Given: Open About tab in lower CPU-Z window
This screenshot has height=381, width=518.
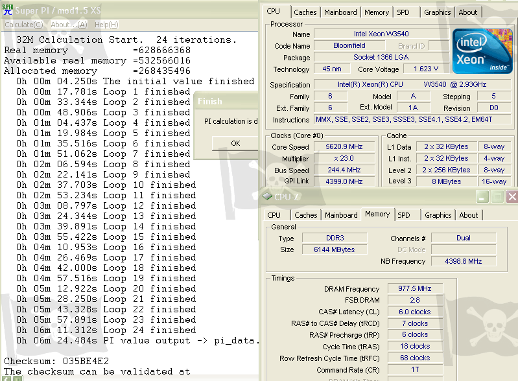Looking at the screenshot, I should point(469,215).
